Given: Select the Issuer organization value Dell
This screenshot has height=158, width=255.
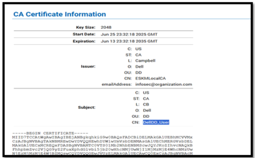Looking at the screenshot, I should [139, 67].
